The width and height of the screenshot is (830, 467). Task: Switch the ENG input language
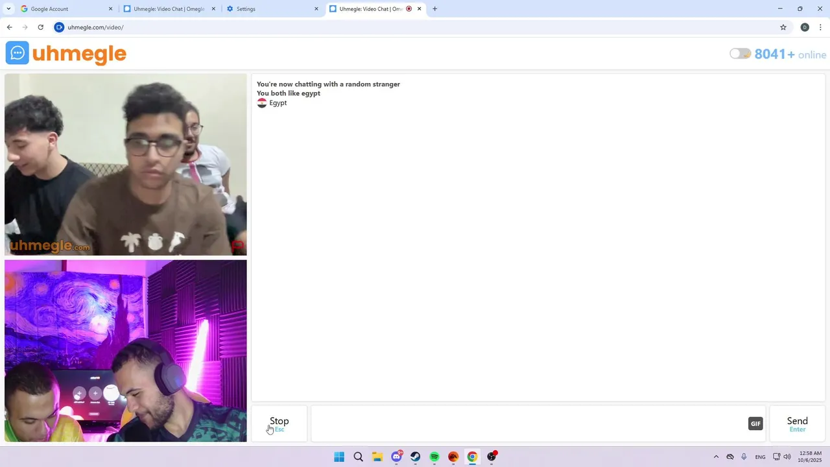click(x=761, y=457)
